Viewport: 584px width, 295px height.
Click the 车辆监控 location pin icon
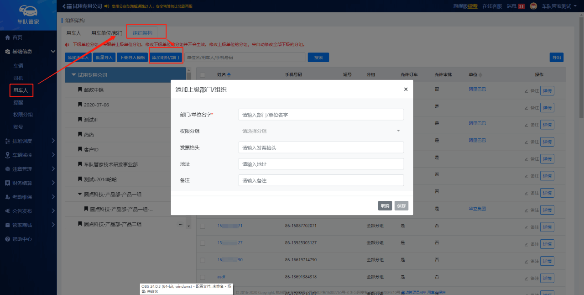point(7,155)
